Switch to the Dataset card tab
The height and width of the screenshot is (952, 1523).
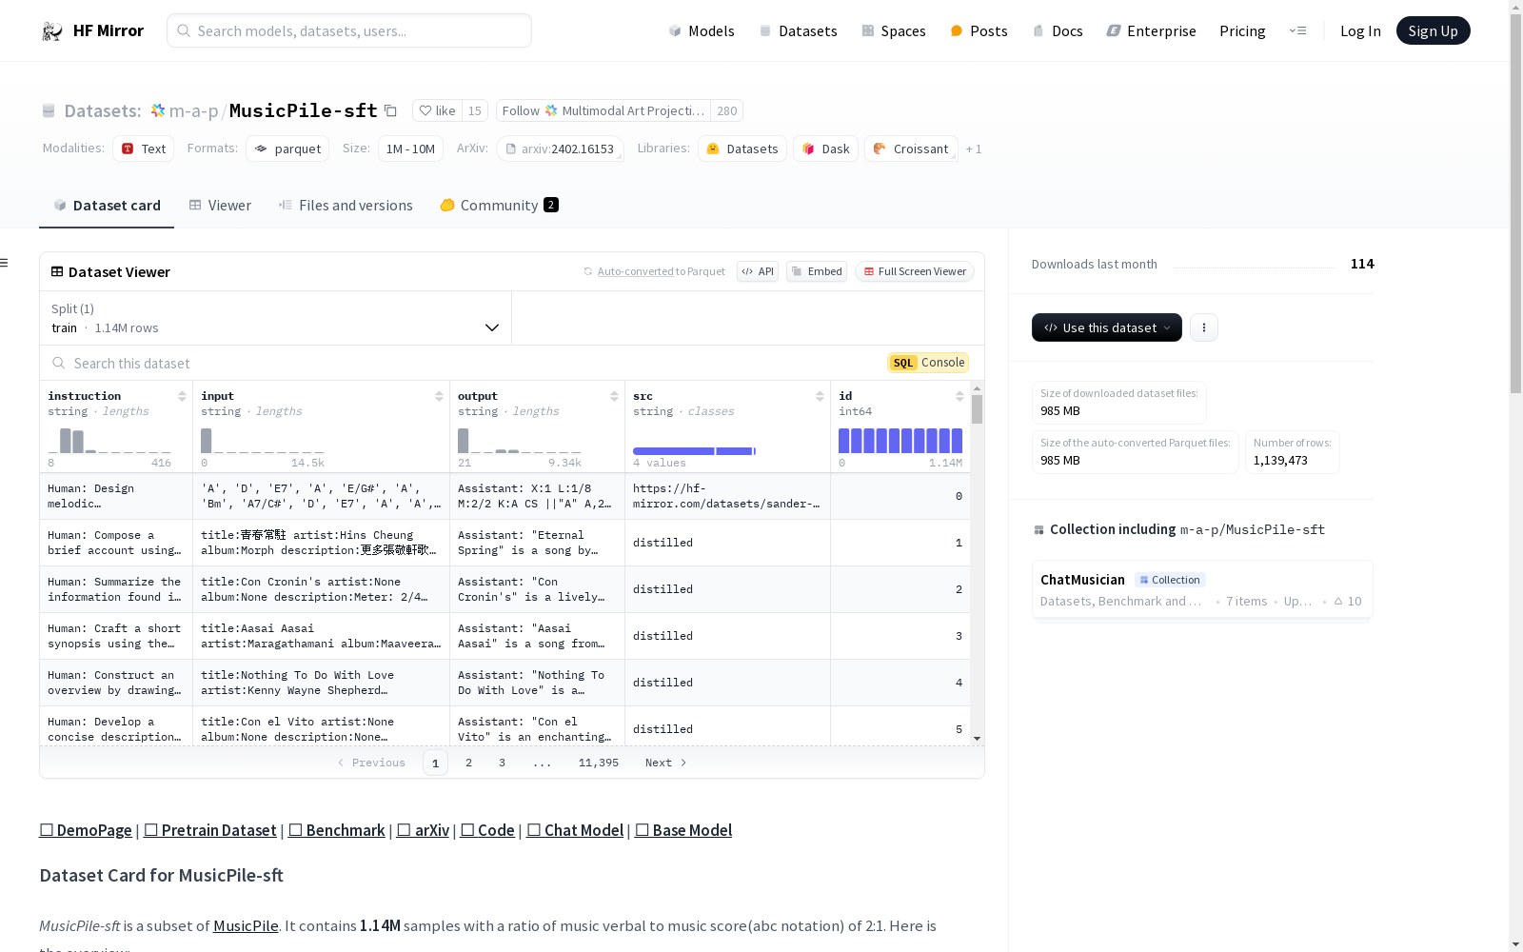coord(107,206)
